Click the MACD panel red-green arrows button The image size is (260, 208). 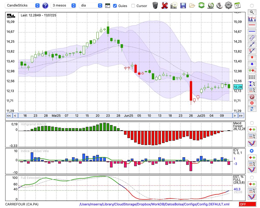click(x=252, y=129)
